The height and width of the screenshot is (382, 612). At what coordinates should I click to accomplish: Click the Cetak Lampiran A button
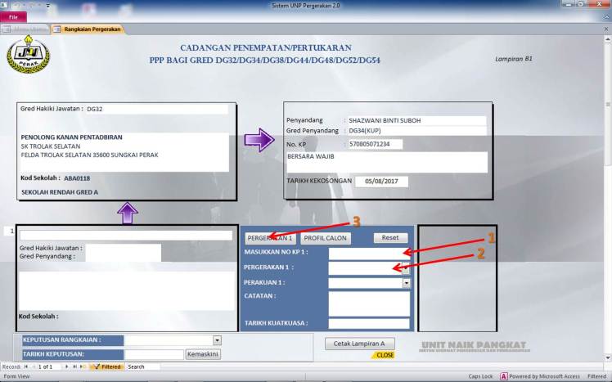pos(359,344)
